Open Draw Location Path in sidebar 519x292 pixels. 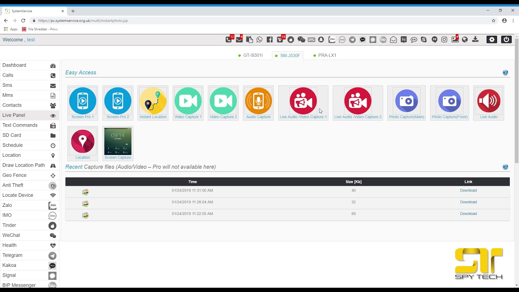point(29,165)
